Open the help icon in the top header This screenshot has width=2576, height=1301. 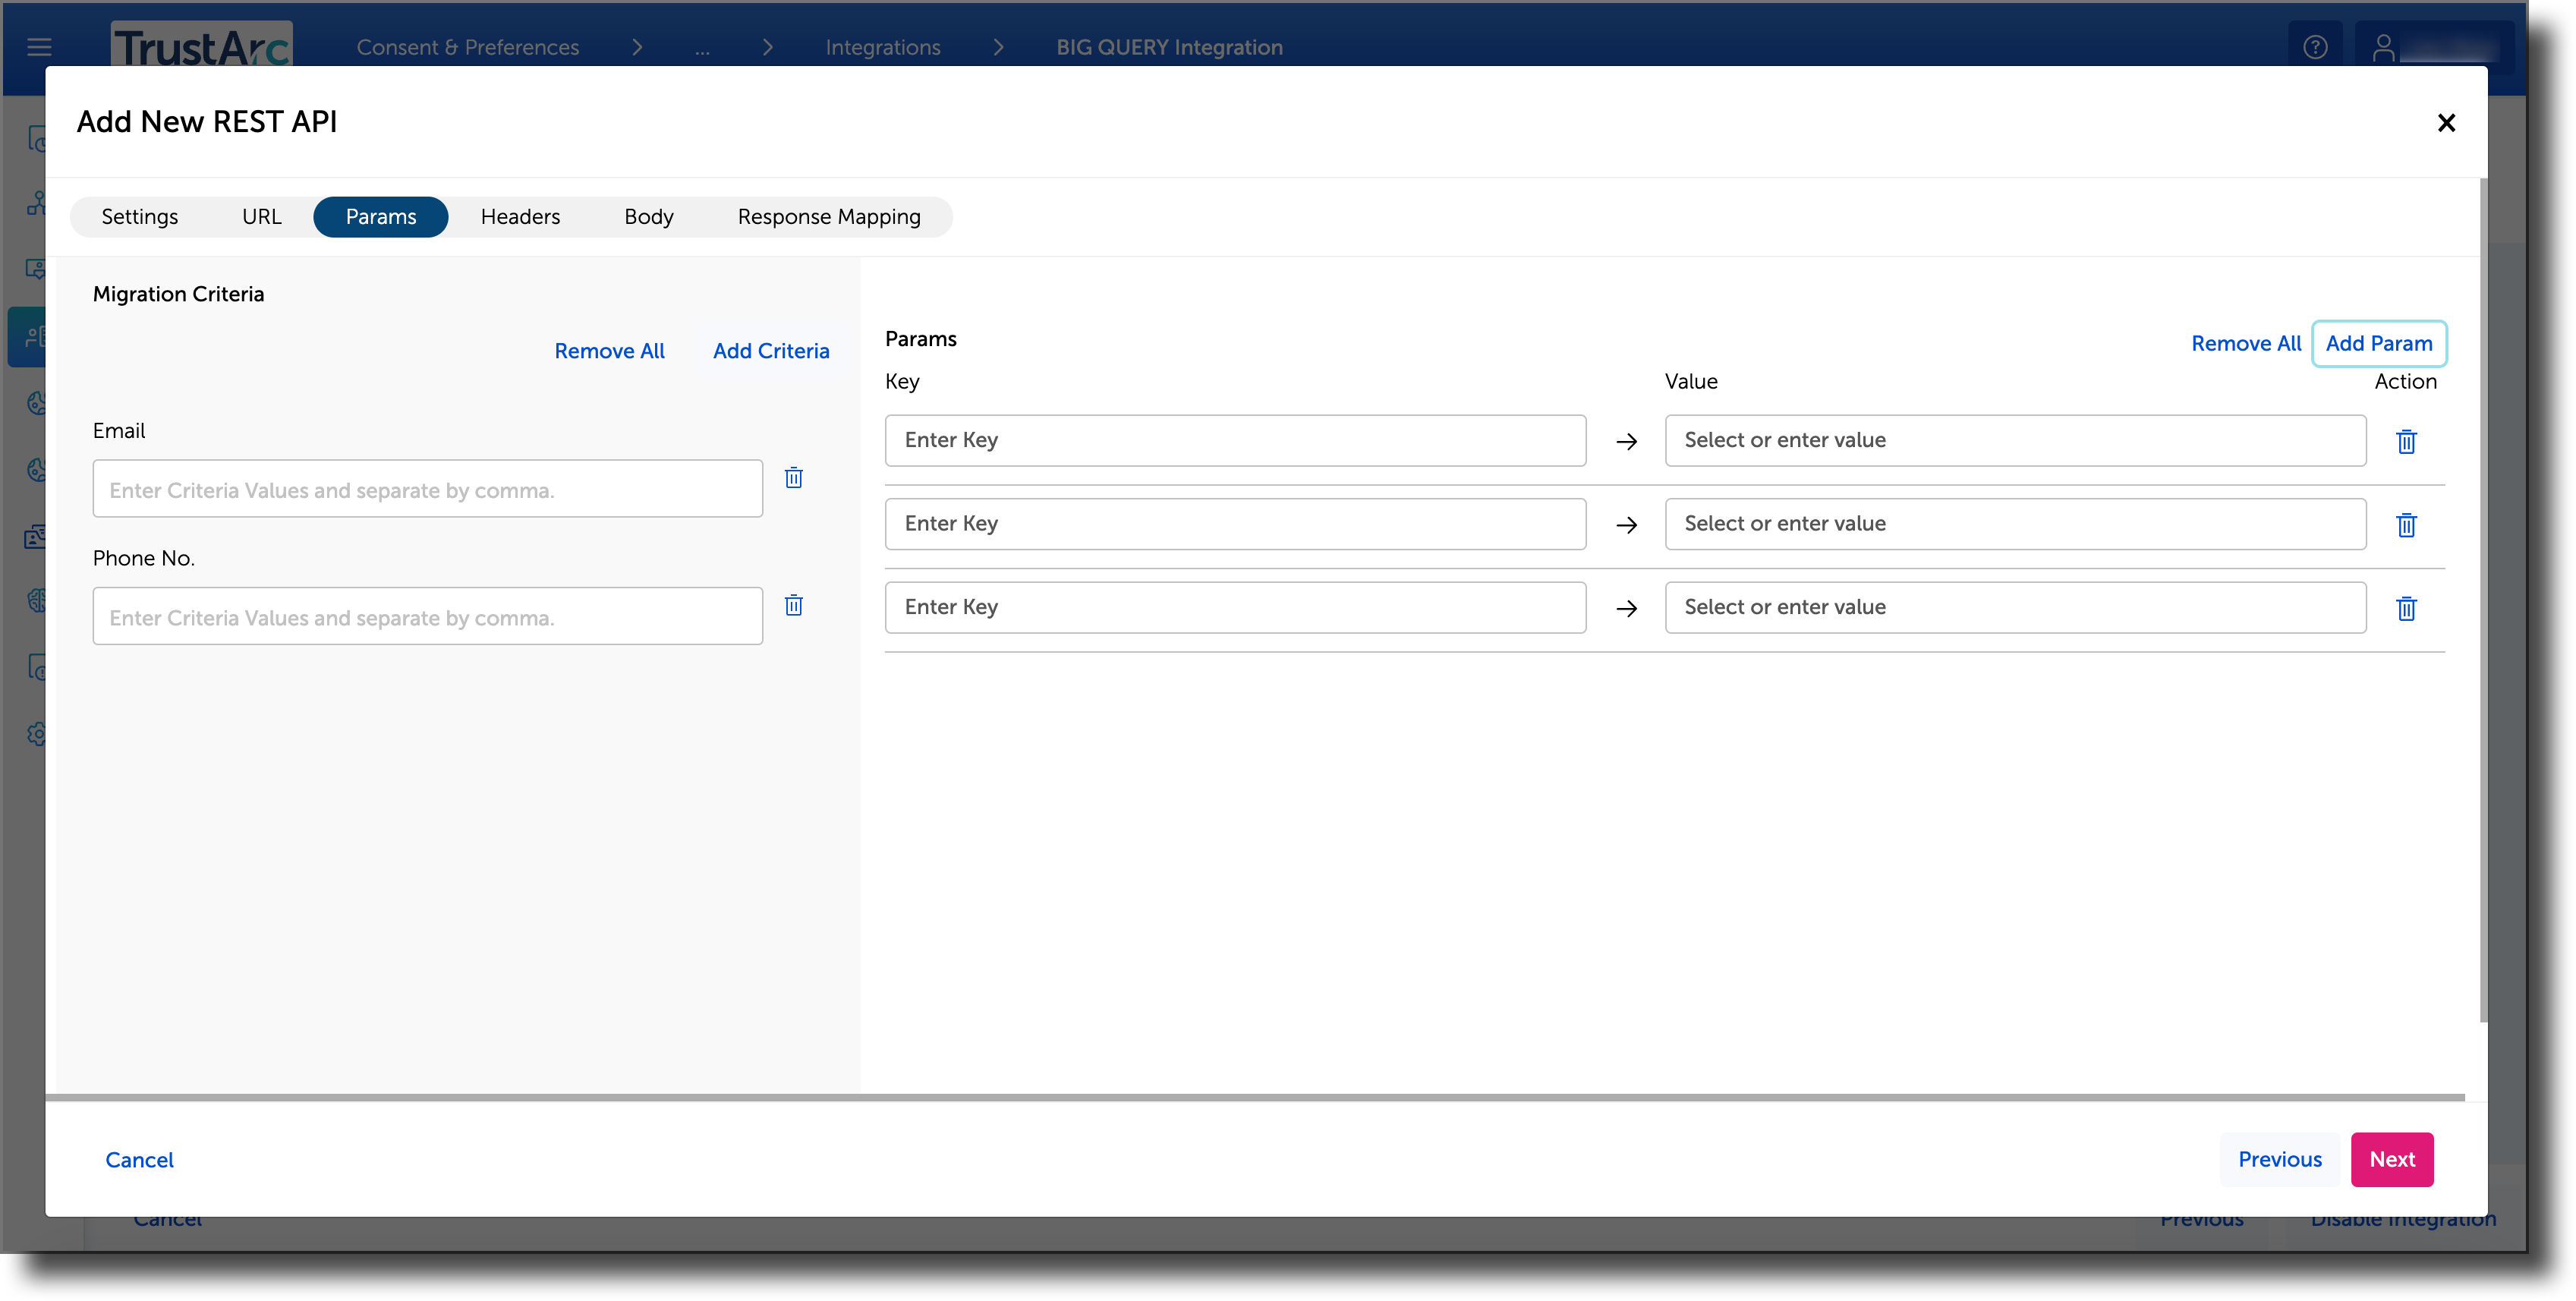(x=2315, y=47)
